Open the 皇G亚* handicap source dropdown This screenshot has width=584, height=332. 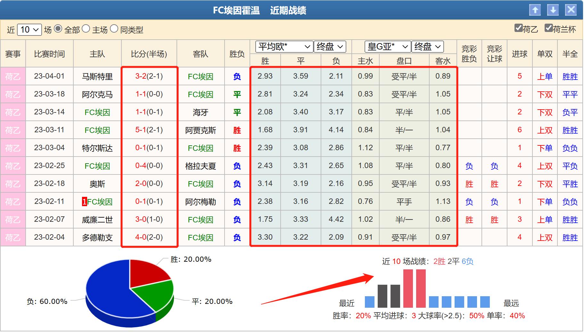(x=387, y=47)
